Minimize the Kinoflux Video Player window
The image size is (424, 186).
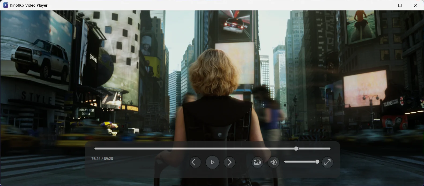pyautogui.click(x=384, y=5)
